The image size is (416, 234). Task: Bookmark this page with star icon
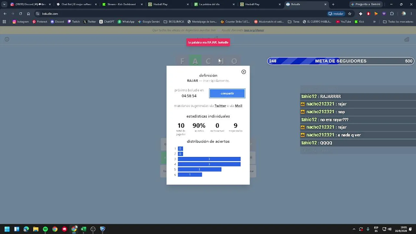350,14
